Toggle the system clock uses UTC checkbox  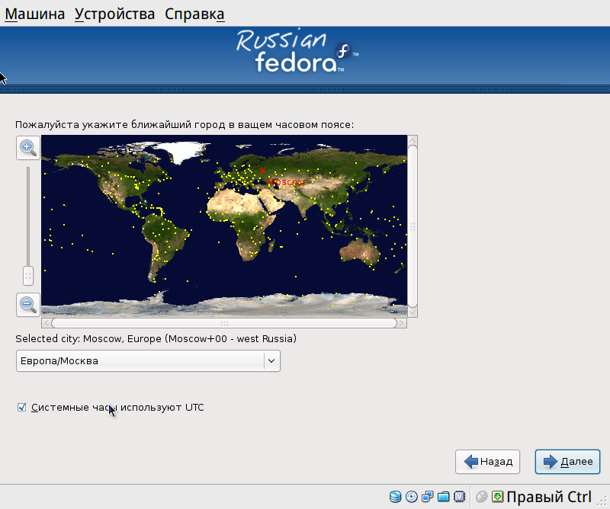coord(22,407)
